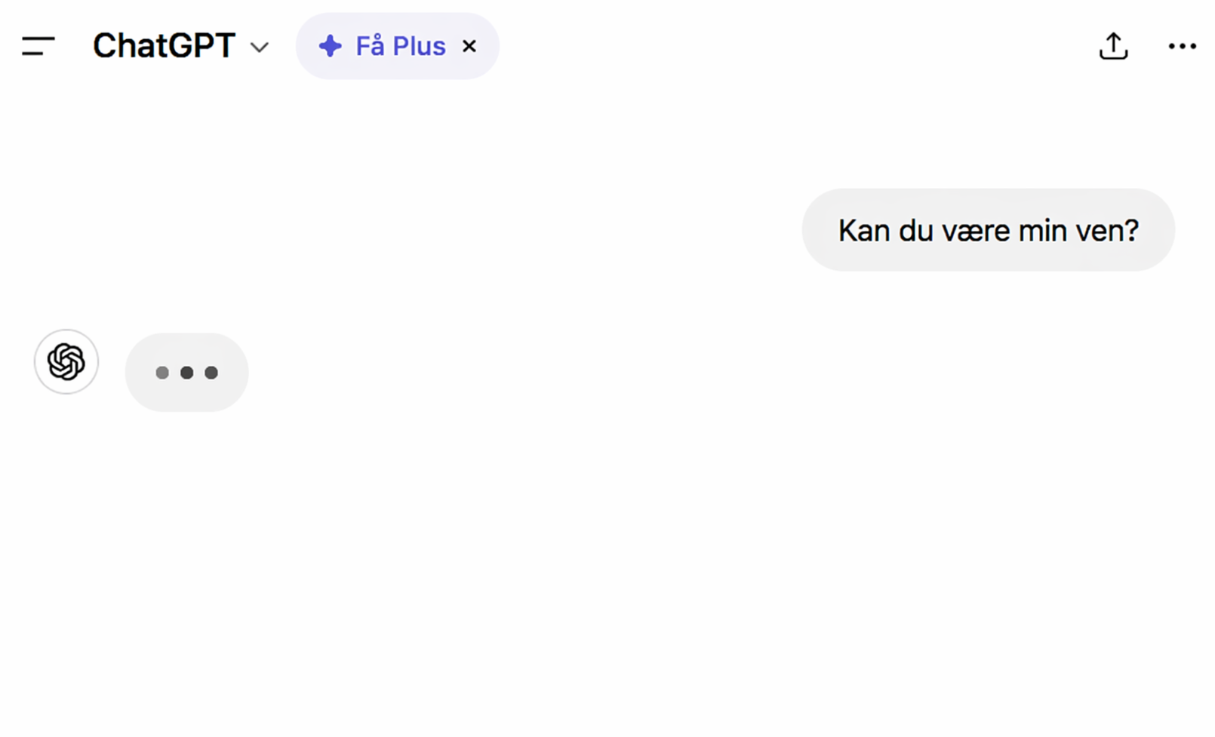1215x737 pixels.
Task: Open the sidebar with the two-line menu icon
Action: [x=38, y=46]
